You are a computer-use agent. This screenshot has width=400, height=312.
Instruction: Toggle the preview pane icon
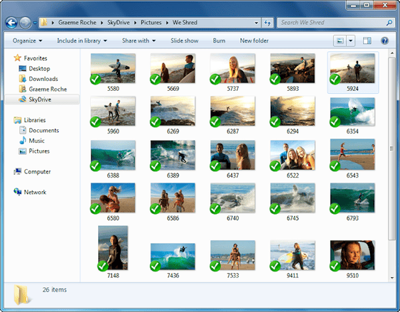click(x=367, y=41)
